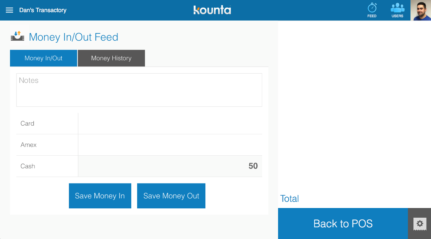Viewport: 431px width, 239px height.
Task: Click the user profile photo
Action: coord(421,10)
